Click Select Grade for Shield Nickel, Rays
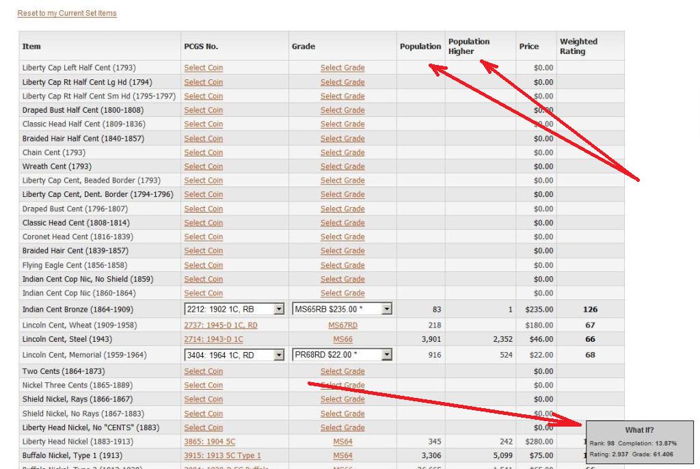The width and height of the screenshot is (700, 469). (x=342, y=399)
